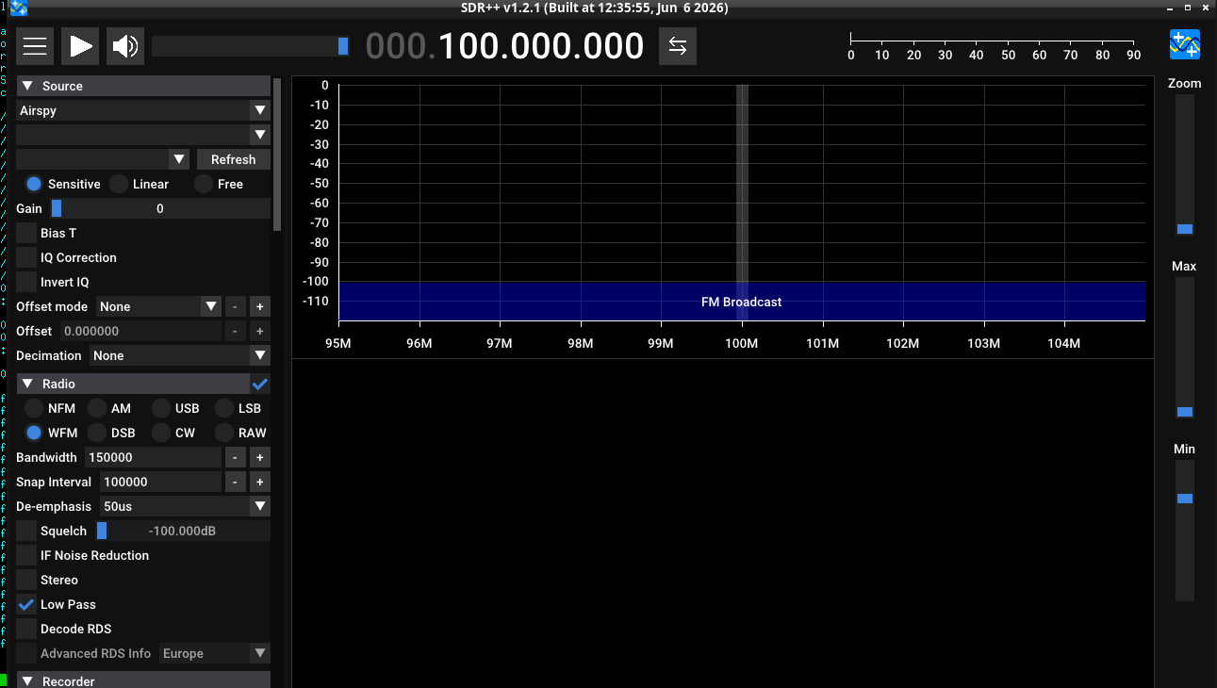The width and height of the screenshot is (1217, 688).
Task: Open the Europe RDS region dropdown
Action: click(x=215, y=653)
